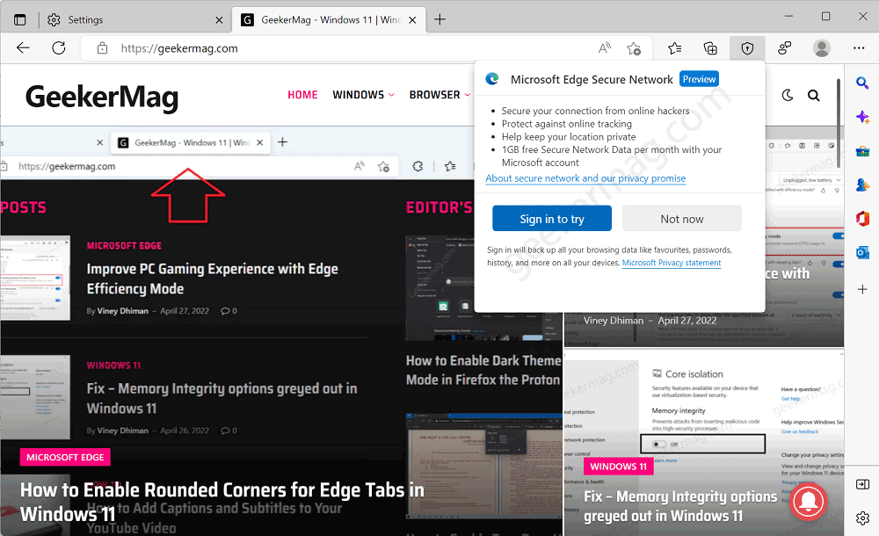Viewport: 879px width, 536px height.
Task: Open the Favorites toolbar button
Action: click(x=675, y=49)
